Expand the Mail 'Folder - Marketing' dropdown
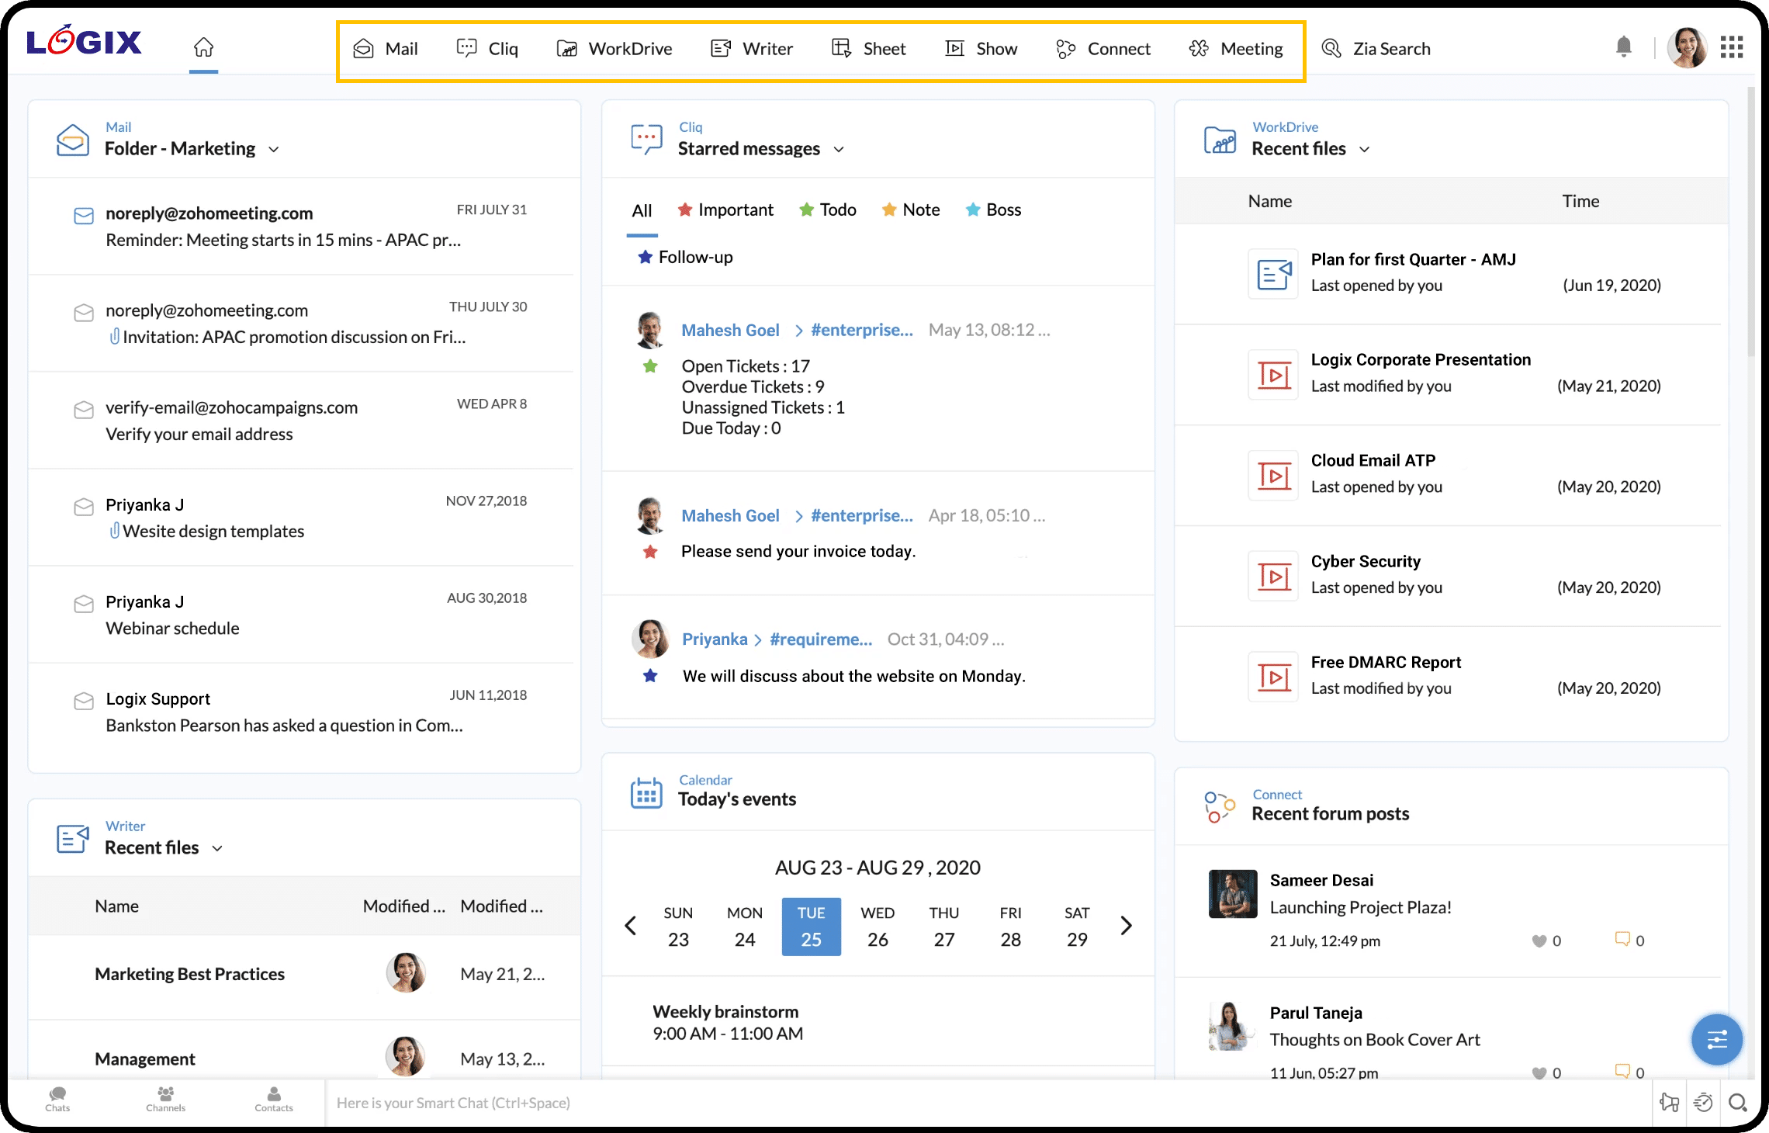1769x1133 pixels. point(275,149)
